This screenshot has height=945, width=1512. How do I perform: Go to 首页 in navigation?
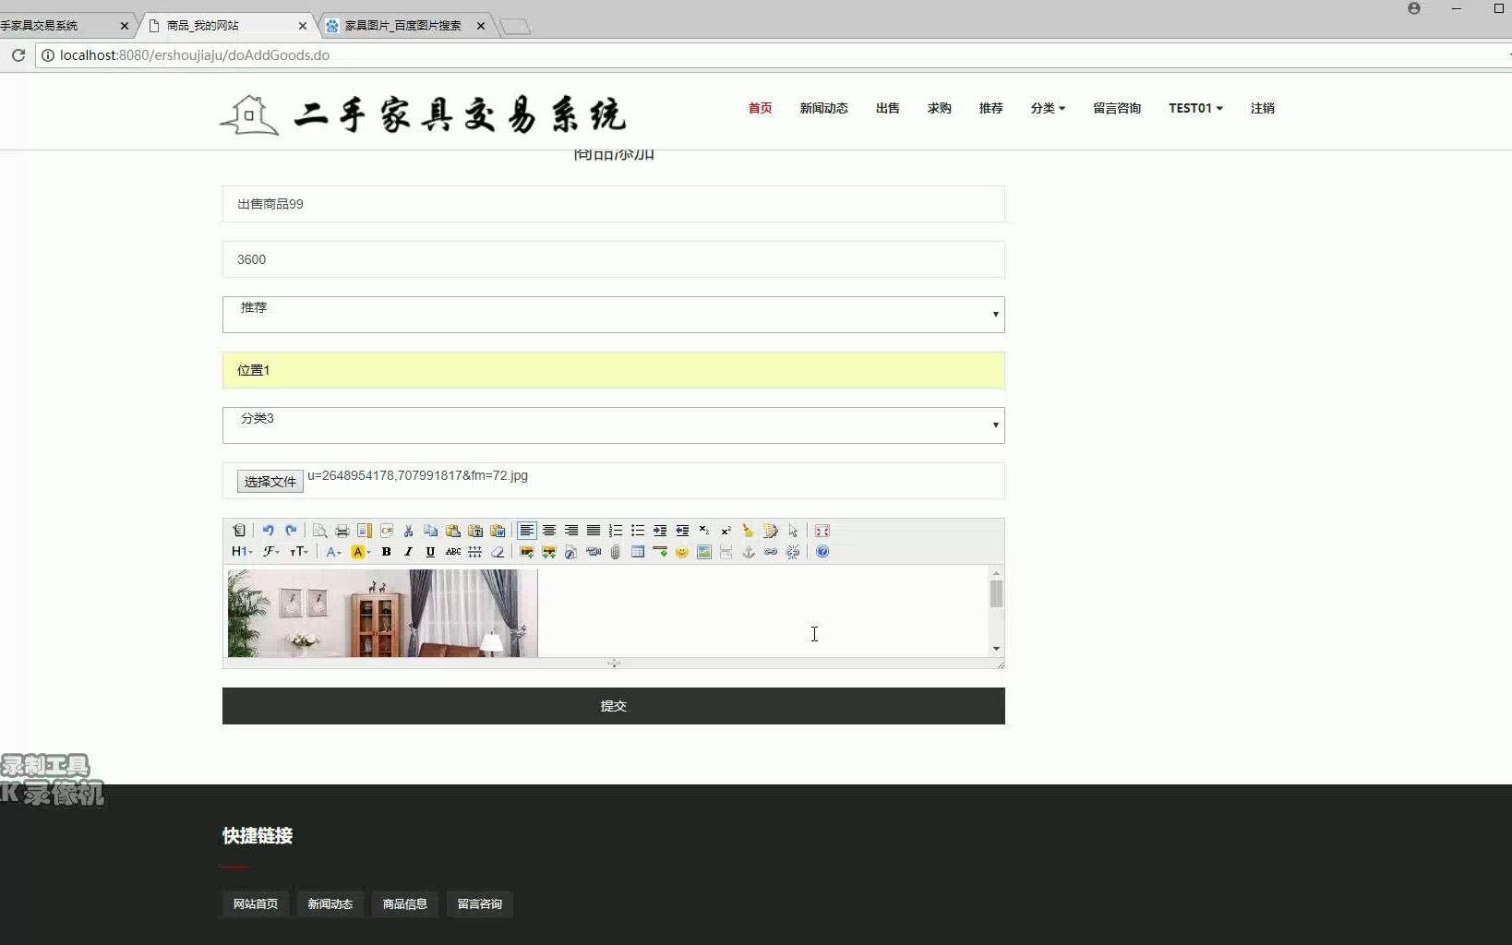coord(760,108)
